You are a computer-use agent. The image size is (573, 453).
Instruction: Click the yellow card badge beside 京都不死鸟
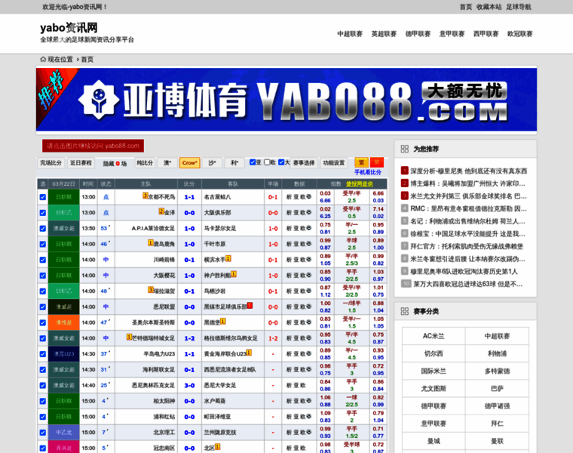pyautogui.click(x=145, y=196)
